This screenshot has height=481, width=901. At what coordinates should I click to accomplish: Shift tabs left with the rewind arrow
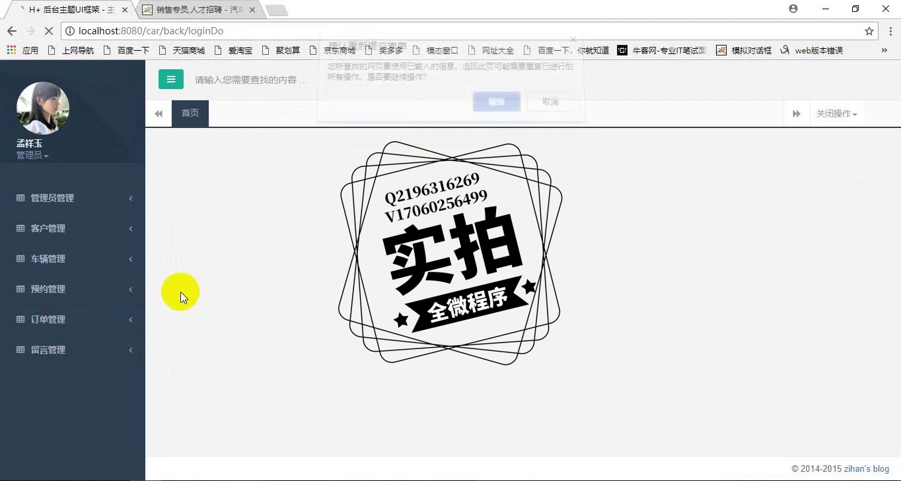coord(159,113)
